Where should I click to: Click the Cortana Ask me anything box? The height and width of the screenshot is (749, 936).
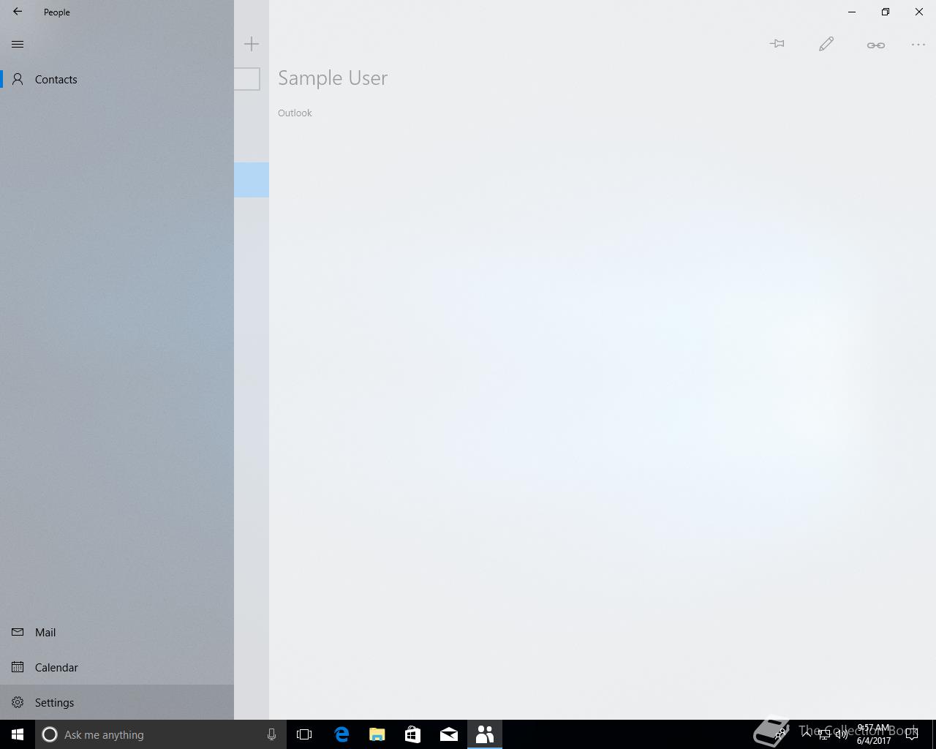tap(159, 734)
